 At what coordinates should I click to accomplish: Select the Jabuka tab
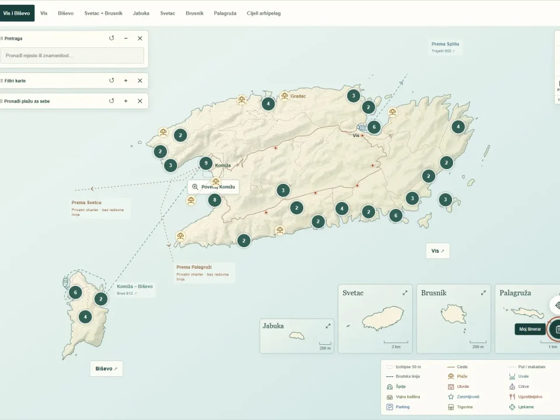point(141,13)
